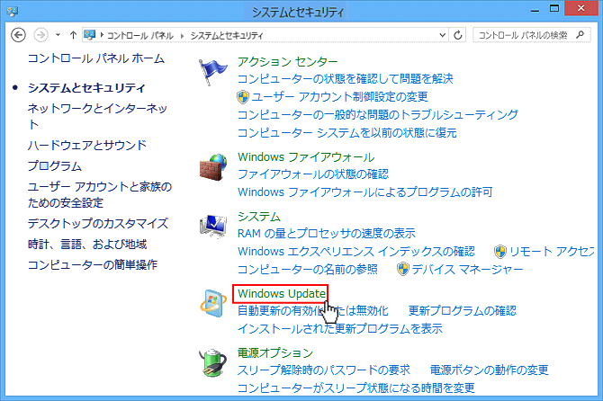Screen dimensions: 603x401
Task: Click 電源ボタンの動作の変更
Action: 490,370
